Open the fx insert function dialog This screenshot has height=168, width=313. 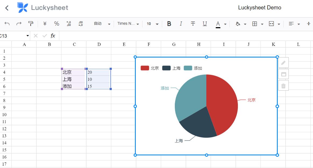[53, 36]
